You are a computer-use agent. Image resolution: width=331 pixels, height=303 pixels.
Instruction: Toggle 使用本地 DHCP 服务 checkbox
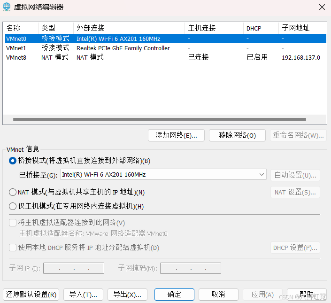(13, 248)
